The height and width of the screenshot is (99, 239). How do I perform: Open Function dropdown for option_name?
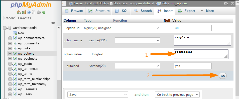click(138, 40)
